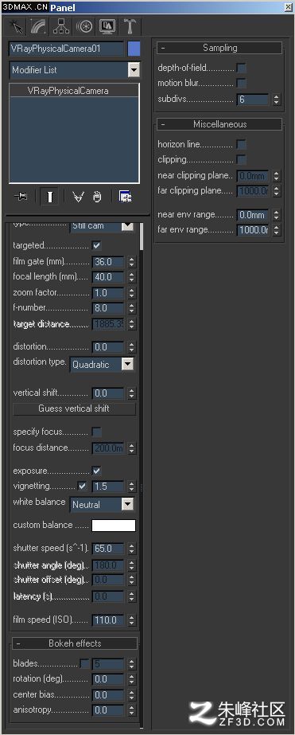Click the f-number input field

108,308
